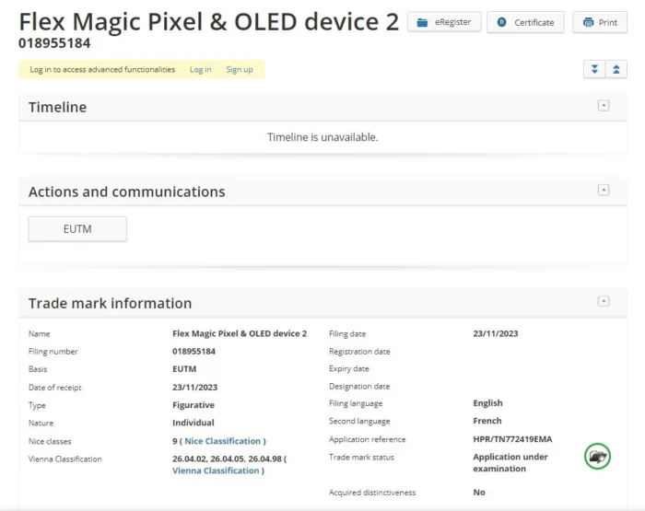
Task: Click the Timeline section heading
Action: pos(57,108)
